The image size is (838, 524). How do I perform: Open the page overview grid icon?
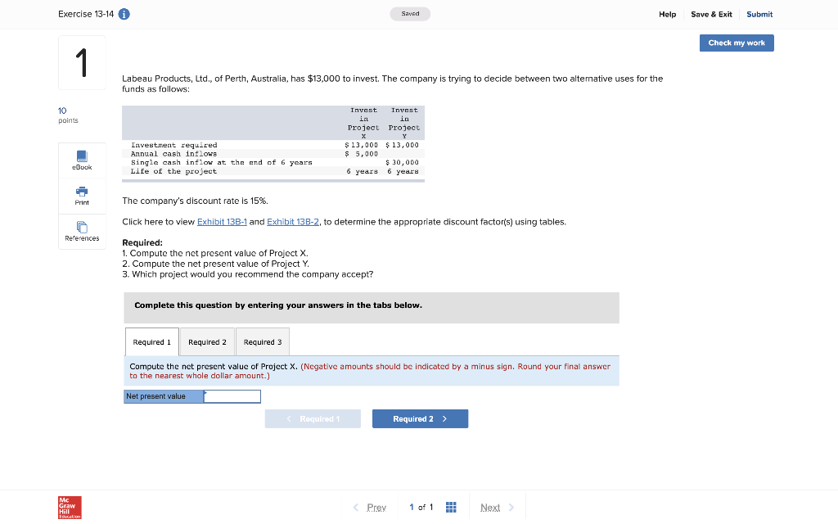450,507
